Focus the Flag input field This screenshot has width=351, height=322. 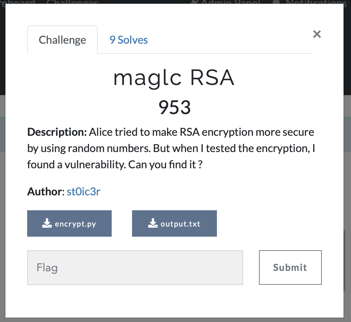pos(135,267)
